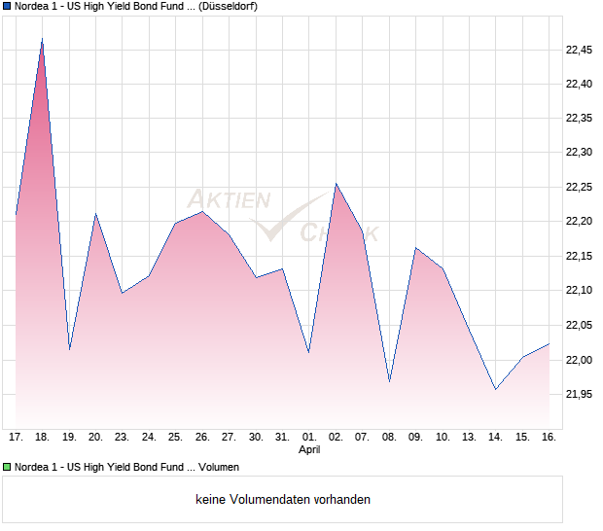Click the '19.' date label
The width and height of the screenshot is (603, 531).
(x=69, y=438)
